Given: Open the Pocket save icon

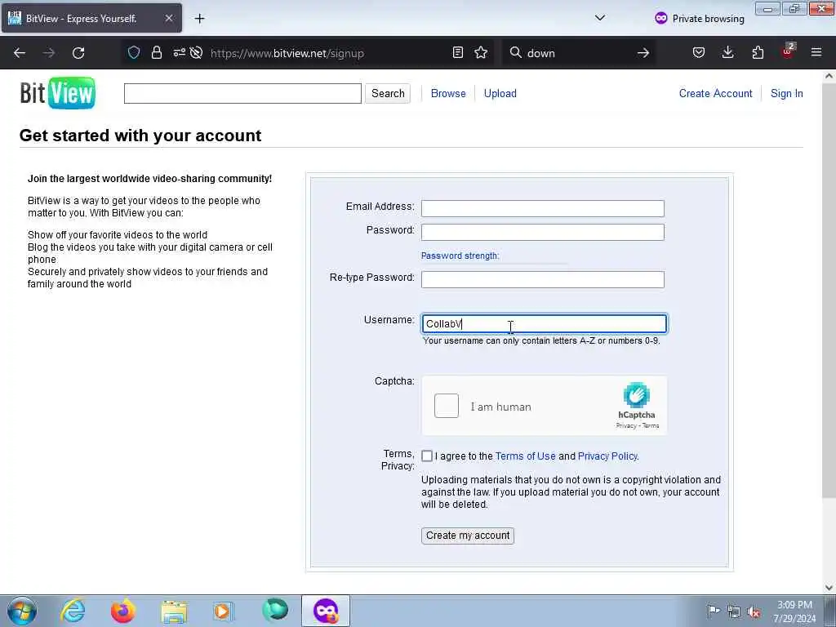Looking at the screenshot, I should tap(699, 52).
